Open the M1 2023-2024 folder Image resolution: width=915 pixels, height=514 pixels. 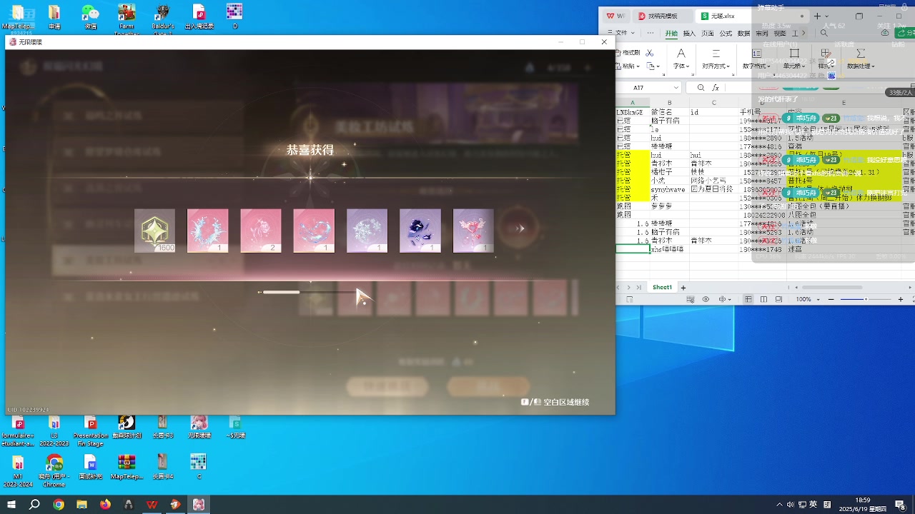click(18, 470)
